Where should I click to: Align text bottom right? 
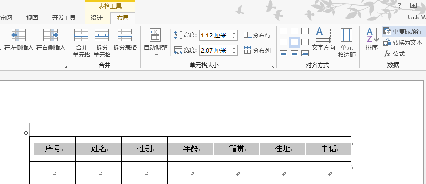click(x=305, y=54)
